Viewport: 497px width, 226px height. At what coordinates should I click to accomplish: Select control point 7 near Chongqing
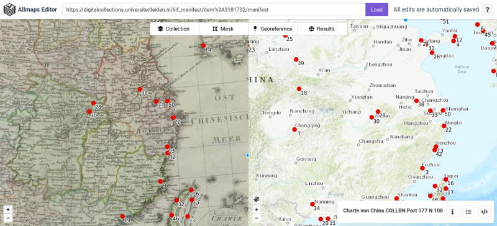coord(294,129)
